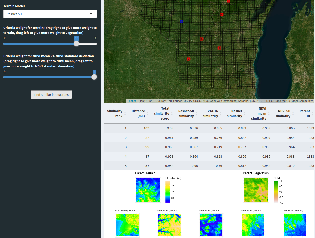Click the Similarity rank column header text
315x238 pixels.
coord(115,113)
